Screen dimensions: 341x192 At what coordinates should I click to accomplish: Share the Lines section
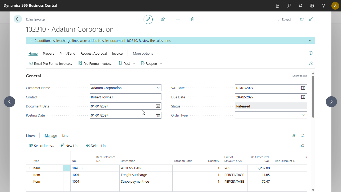coord(294,135)
